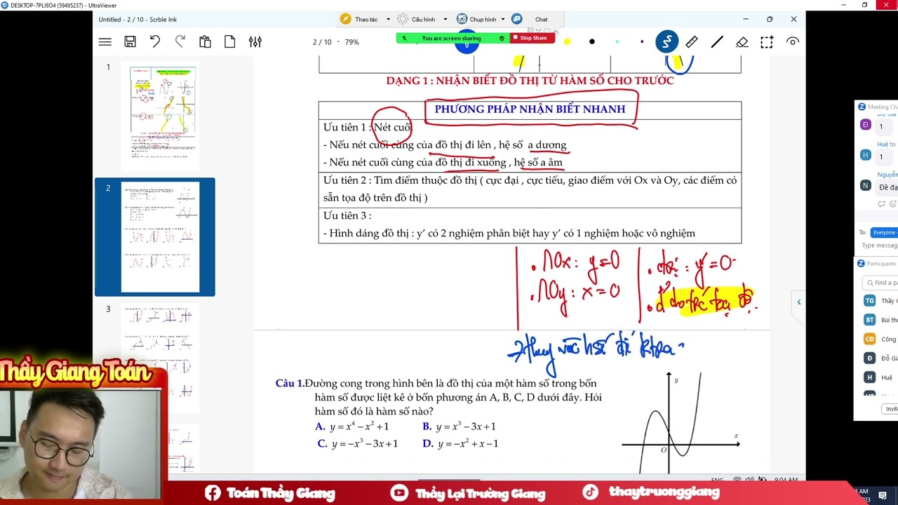Pick the black pen color

(592, 42)
